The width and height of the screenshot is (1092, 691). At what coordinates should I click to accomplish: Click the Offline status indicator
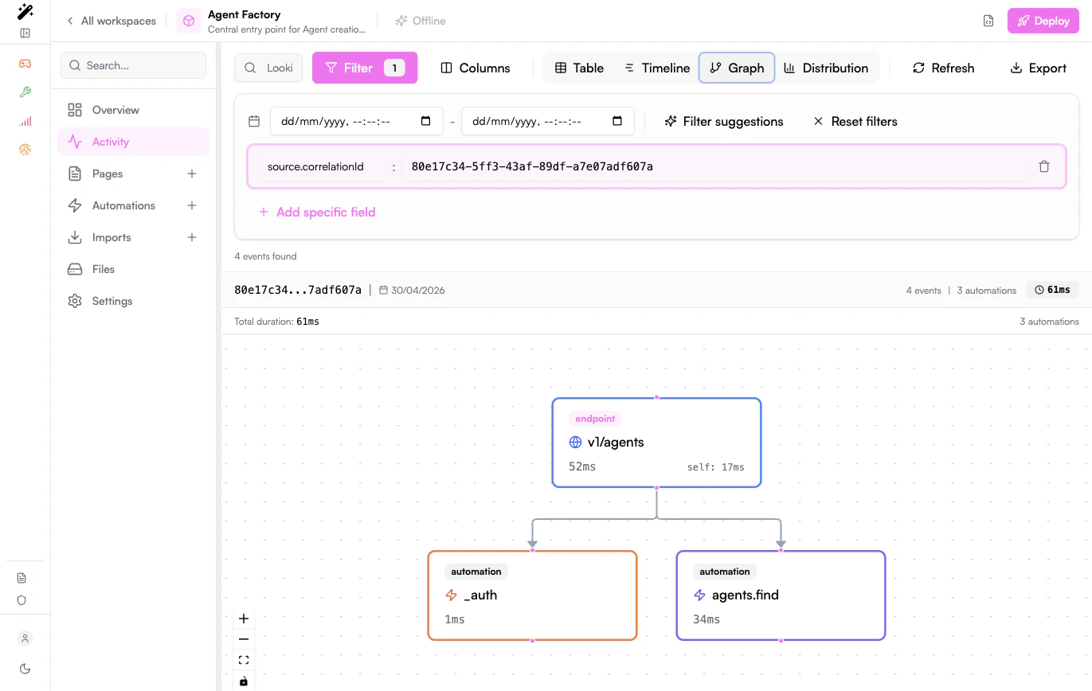tap(421, 21)
